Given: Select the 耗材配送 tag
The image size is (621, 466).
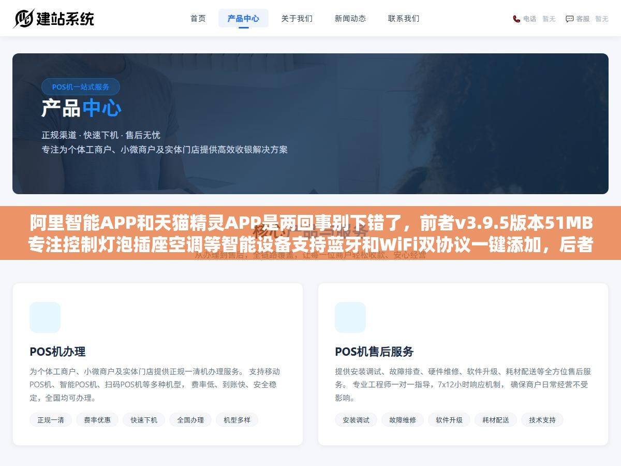Looking at the screenshot, I should [496, 420].
